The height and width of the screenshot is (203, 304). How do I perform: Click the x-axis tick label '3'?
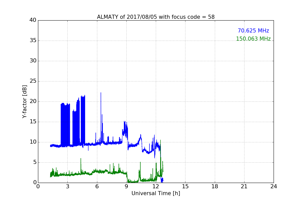[x=67, y=187]
